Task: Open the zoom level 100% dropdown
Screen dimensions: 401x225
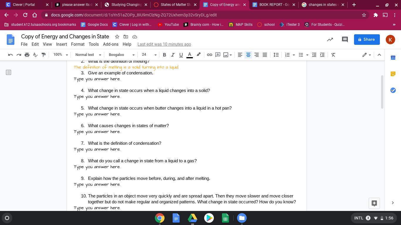Action: click(60, 55)
